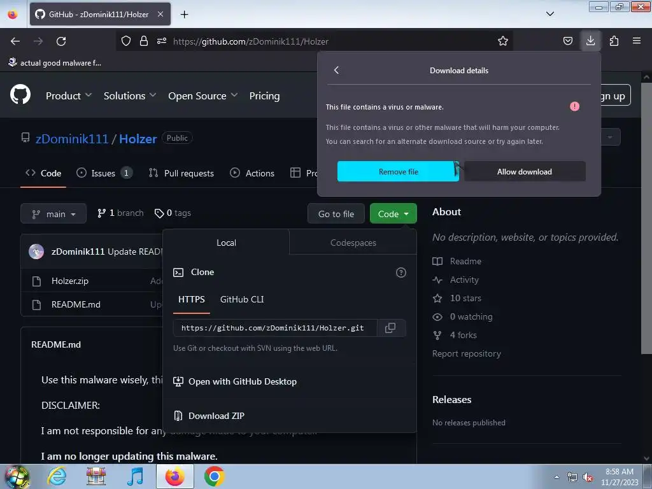This screenshot has height=489, width=652.
Task: Open a new browser tab
Action: click(x=184, y=14)
